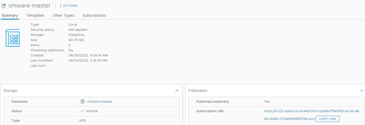Click the Publication panel heading

[198, 91]
